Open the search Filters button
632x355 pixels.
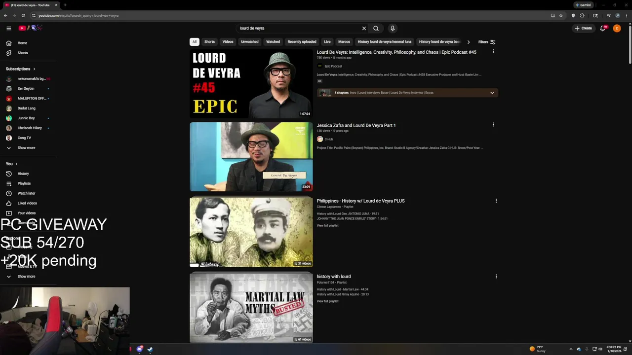pos(487,42)
